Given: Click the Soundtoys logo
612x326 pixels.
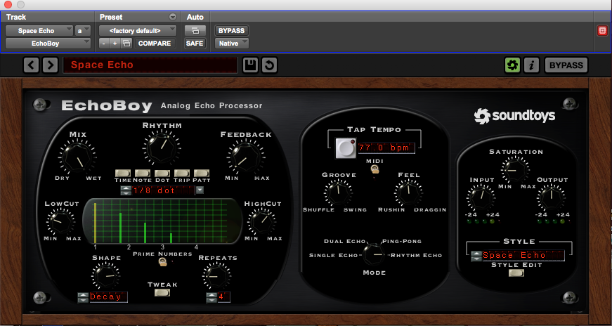Looking at the screenshot, I should (x=514, y=116).
